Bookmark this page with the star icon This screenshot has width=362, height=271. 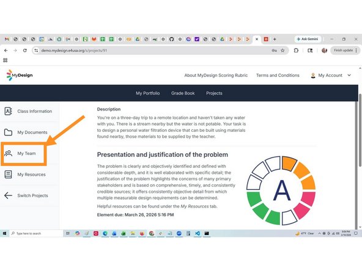(x=283, y=51)
